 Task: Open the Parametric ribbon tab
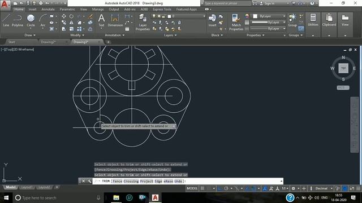(x=67, y=9)
